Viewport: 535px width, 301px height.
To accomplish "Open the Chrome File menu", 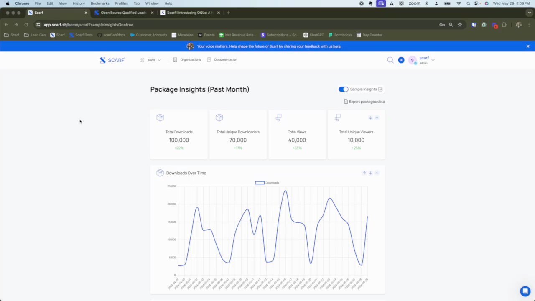I will 38,3.
